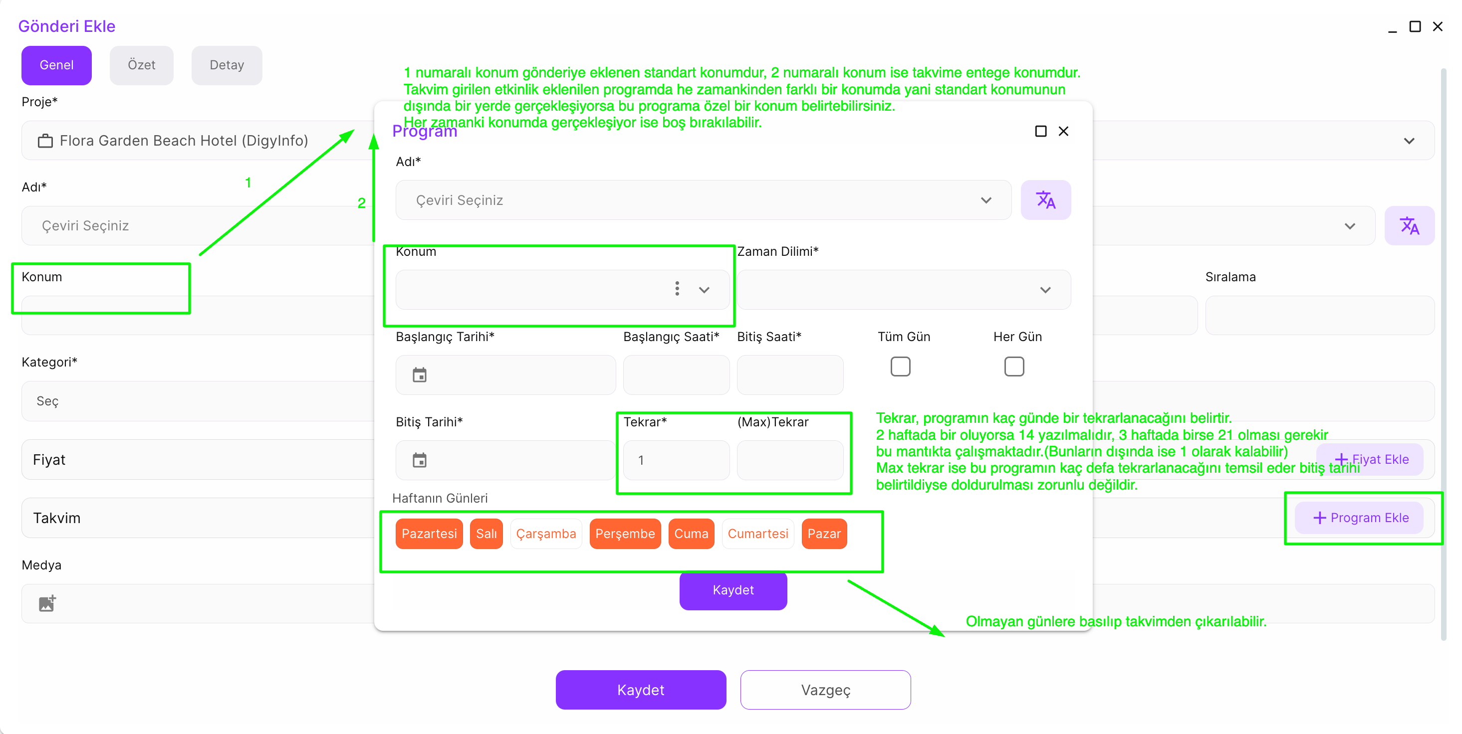Deselect the Pazartesi day chip

coord(429,534)
